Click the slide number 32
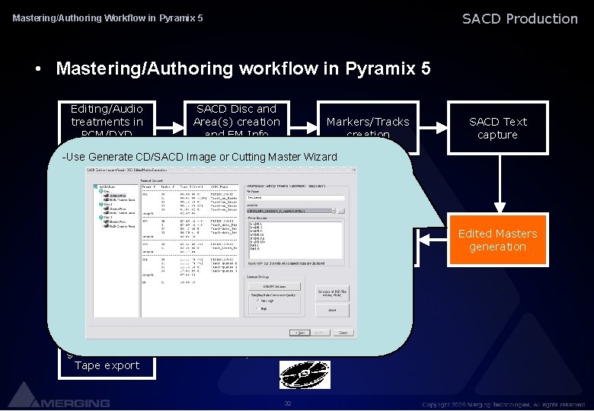This screenshot has height=411, width=594. point(288,403)
